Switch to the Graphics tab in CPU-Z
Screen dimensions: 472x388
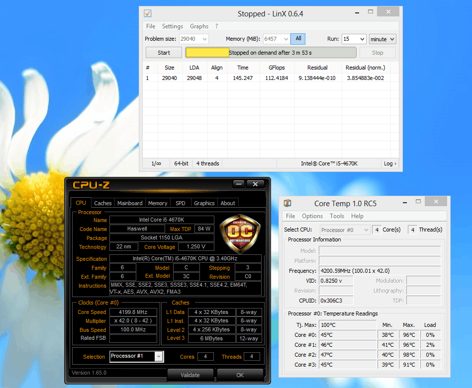click(x=204, y=203)
